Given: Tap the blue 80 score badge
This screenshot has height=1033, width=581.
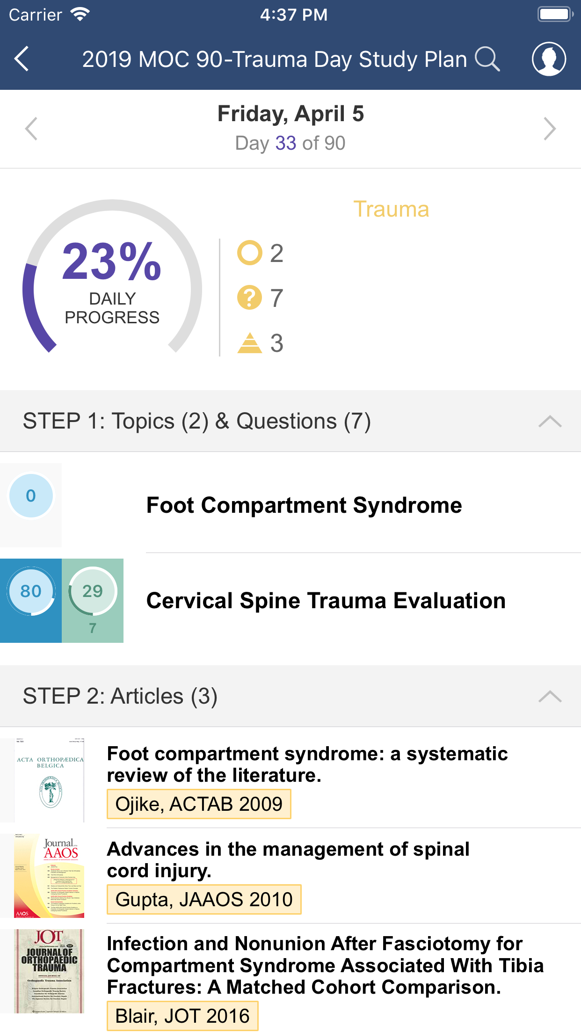Looking at the screenshot, I should point(31,591).
